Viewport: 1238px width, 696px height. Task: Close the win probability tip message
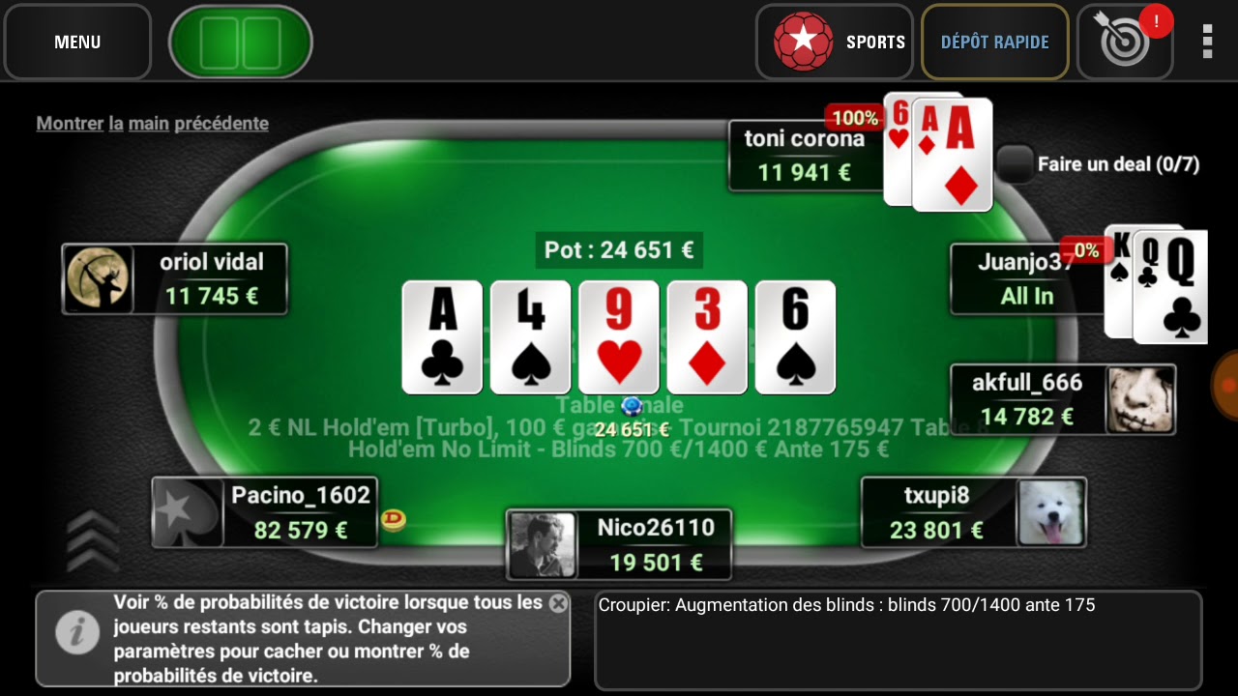pyautogui.click(x=558, y=603)
